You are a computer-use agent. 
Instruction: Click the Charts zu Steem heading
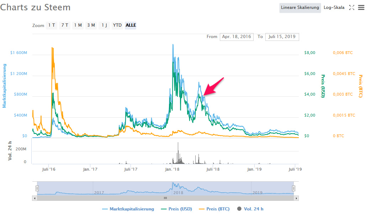point(35,7)
